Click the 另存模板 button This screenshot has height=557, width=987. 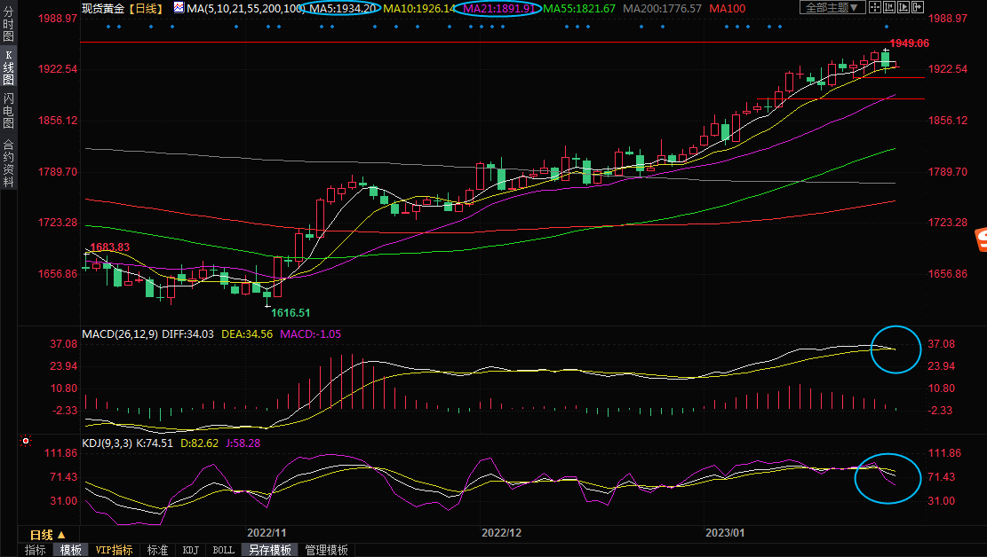269,550
